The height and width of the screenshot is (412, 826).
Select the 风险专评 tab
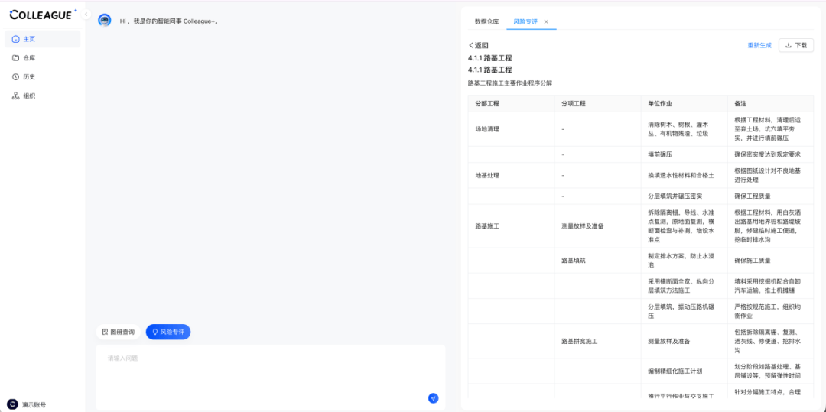tap(525, 21)
